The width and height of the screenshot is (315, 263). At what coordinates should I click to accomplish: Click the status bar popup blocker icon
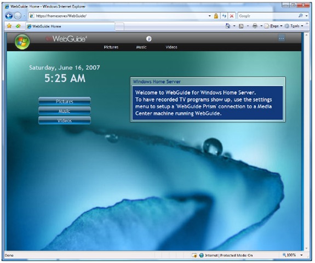point(194,255)
